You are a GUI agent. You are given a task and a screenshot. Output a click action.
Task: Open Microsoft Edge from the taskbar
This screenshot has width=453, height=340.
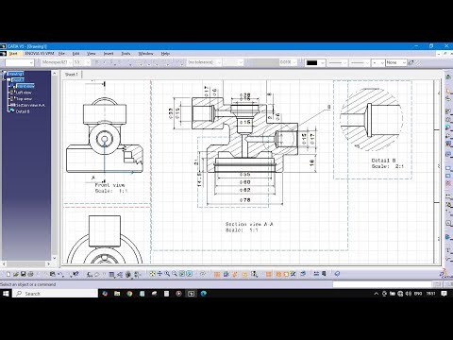point(204,294)
